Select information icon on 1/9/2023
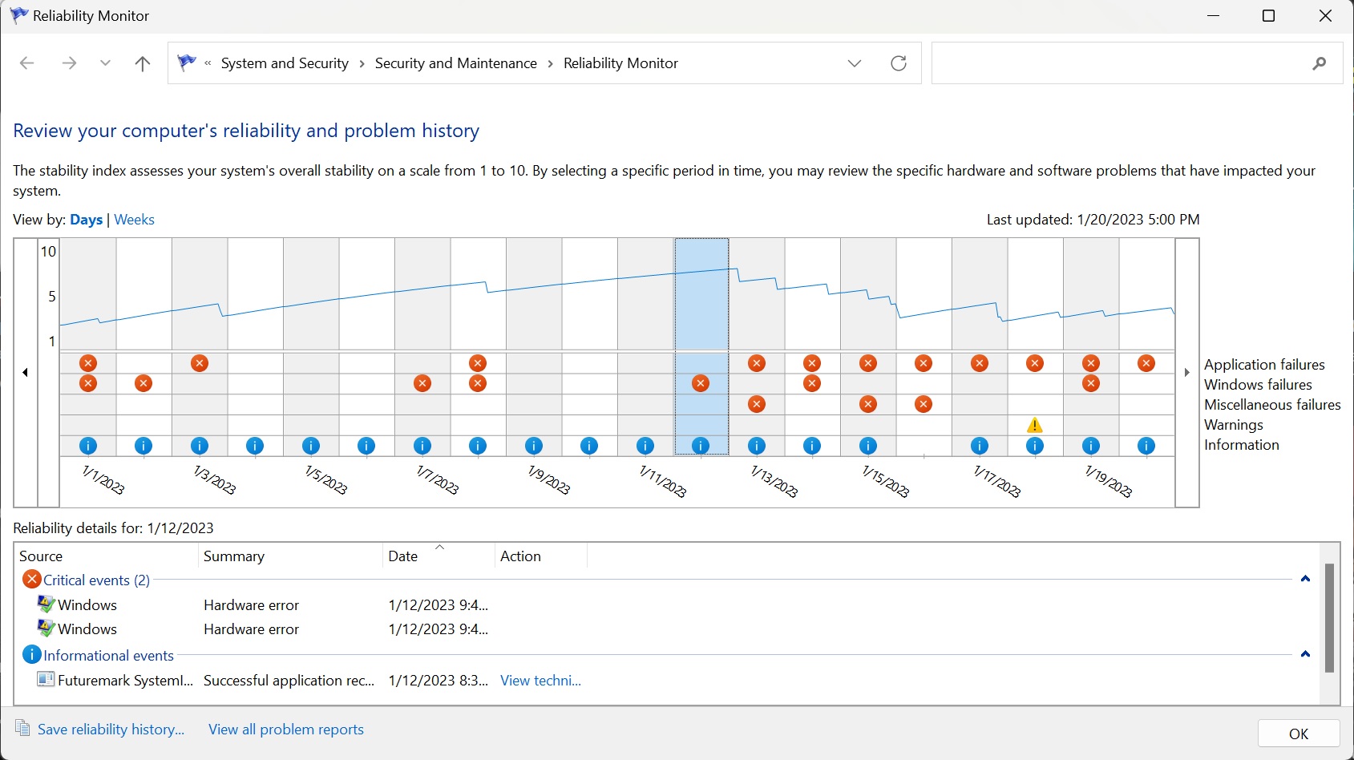The height and width of the screenshot is (760, 1354). click(x=534, y=446)
